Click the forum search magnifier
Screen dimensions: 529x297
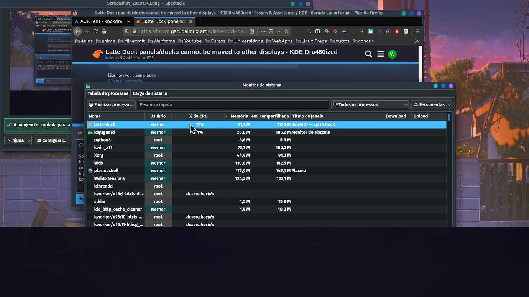pyautogui.click(x=368, y=54)
